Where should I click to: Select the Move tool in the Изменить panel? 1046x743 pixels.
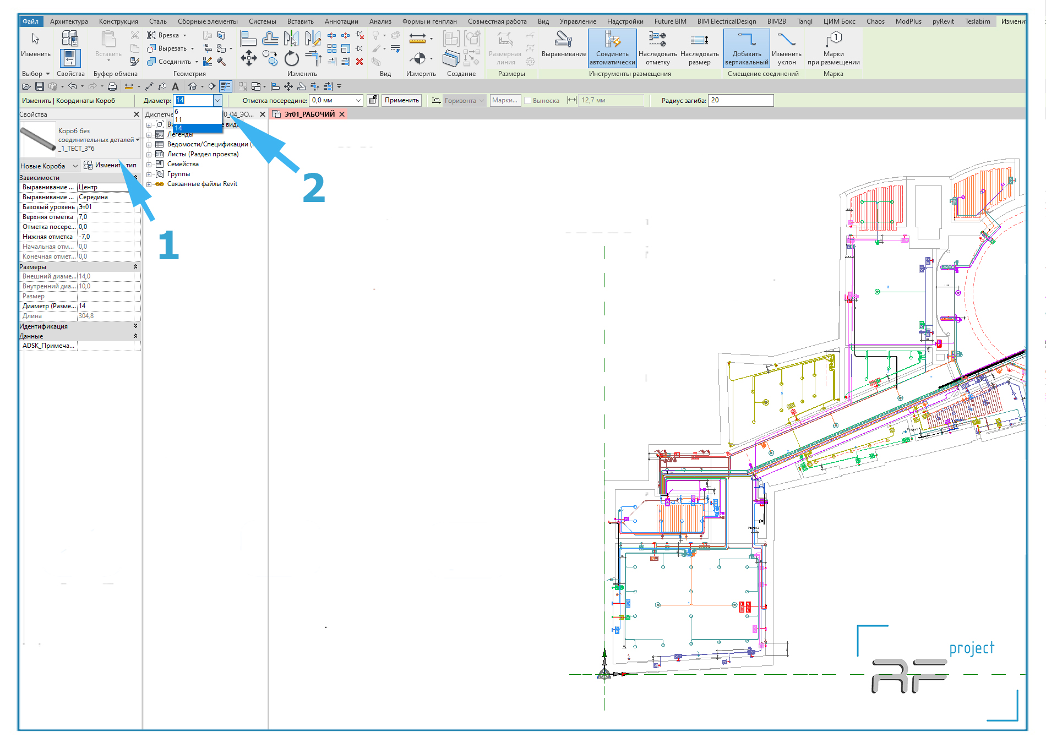[x=249, y=58]
